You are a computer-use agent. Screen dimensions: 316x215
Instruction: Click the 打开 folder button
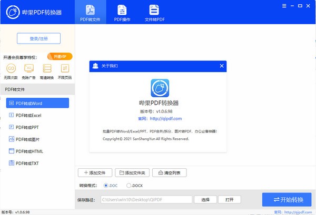[x=230, y=200]
